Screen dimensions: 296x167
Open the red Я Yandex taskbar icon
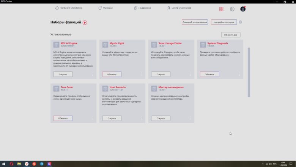34,164
